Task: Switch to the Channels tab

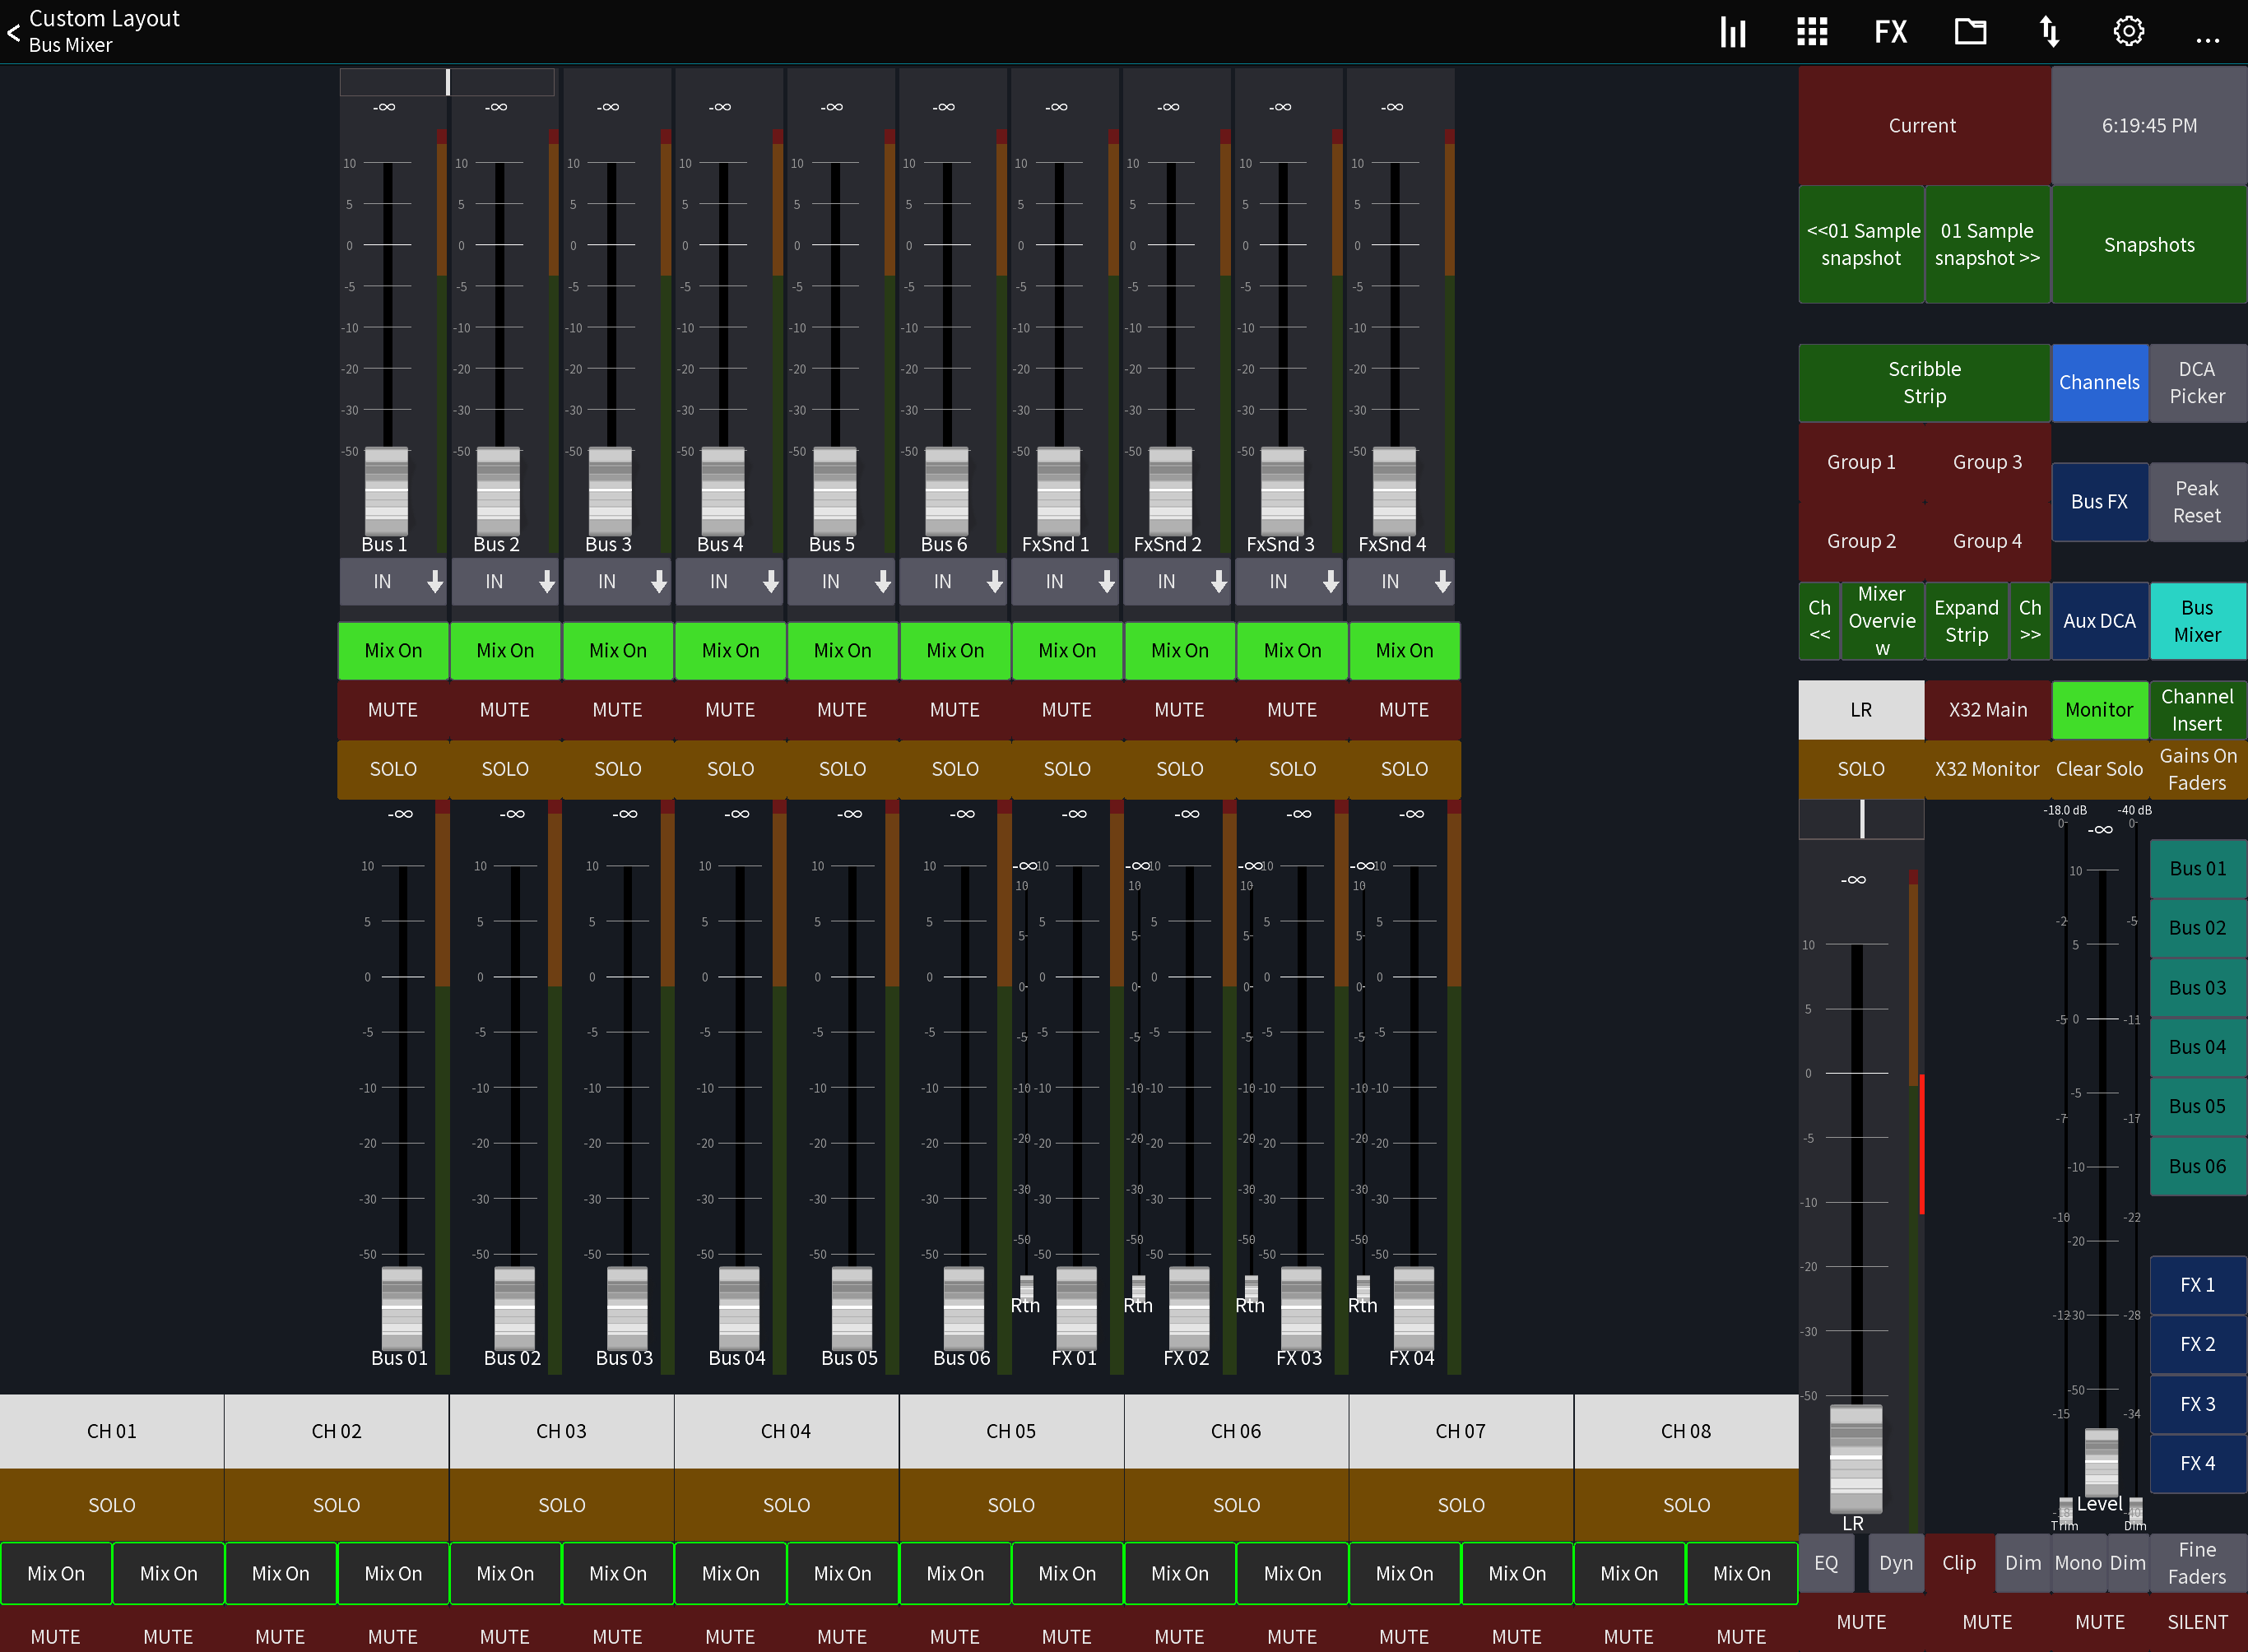Action: coord(2100,382)
